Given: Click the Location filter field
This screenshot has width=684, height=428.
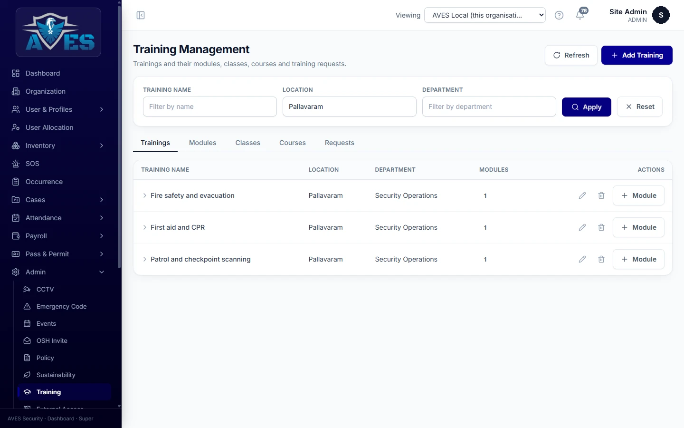Looking at the screenshot, I should coord(350,107).
